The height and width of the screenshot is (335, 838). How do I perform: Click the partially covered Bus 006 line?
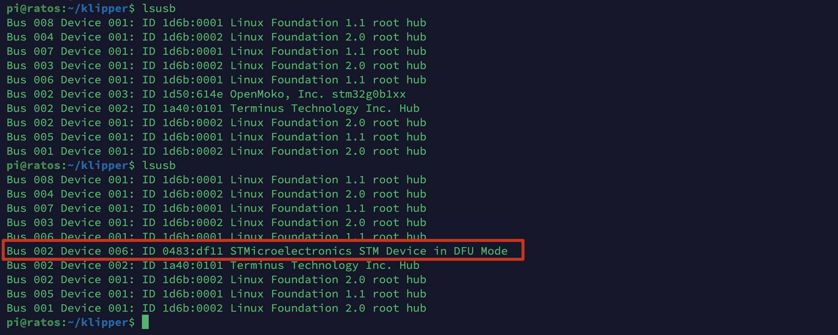click(x=216, y=236)
